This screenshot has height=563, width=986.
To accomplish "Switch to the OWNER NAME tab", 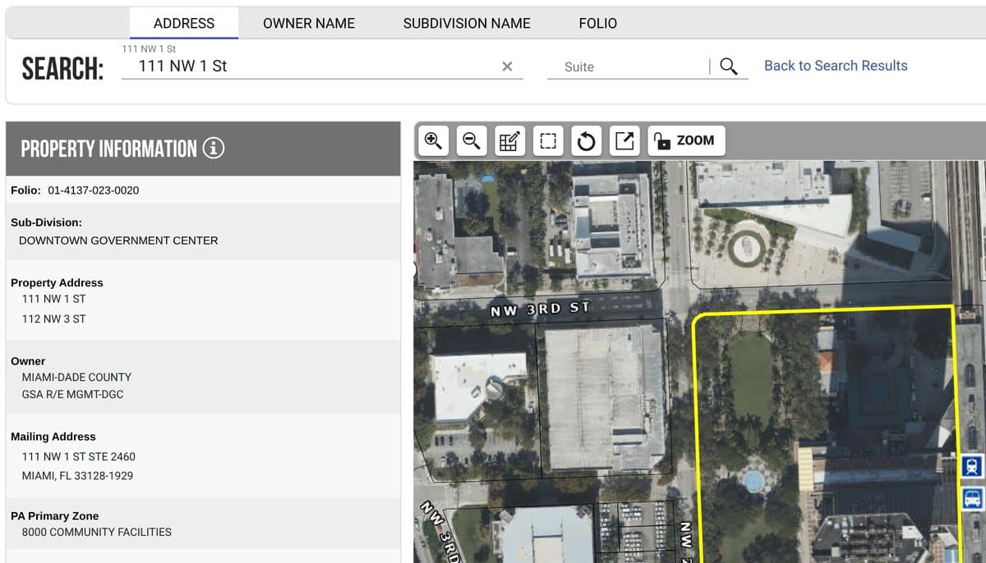I will (x=309, y=23).
